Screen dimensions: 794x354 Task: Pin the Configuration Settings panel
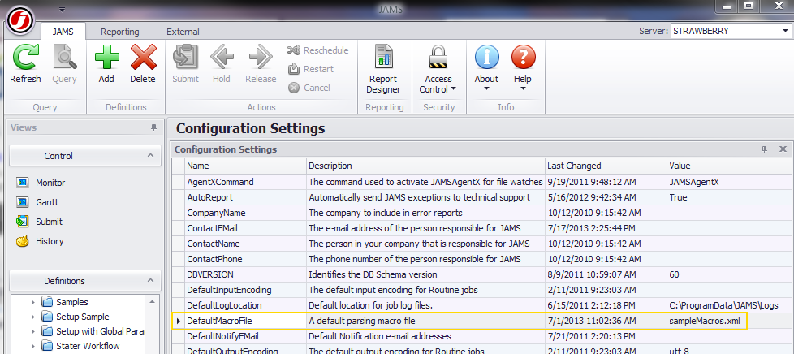pyautogui.click(x=765, y=149)
